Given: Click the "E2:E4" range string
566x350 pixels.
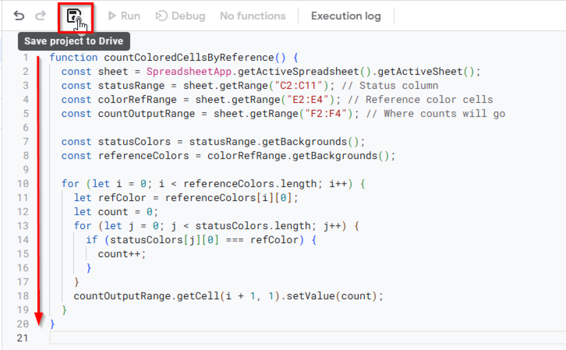Looking at the screenshot, I should (307, 99).
